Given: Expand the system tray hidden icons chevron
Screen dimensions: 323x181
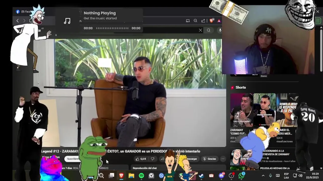Looking at the screenshot, I should coord(263,175).
